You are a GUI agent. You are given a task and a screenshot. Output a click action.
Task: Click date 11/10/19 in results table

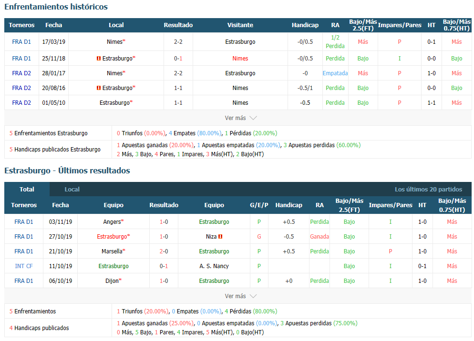(61, 266)
